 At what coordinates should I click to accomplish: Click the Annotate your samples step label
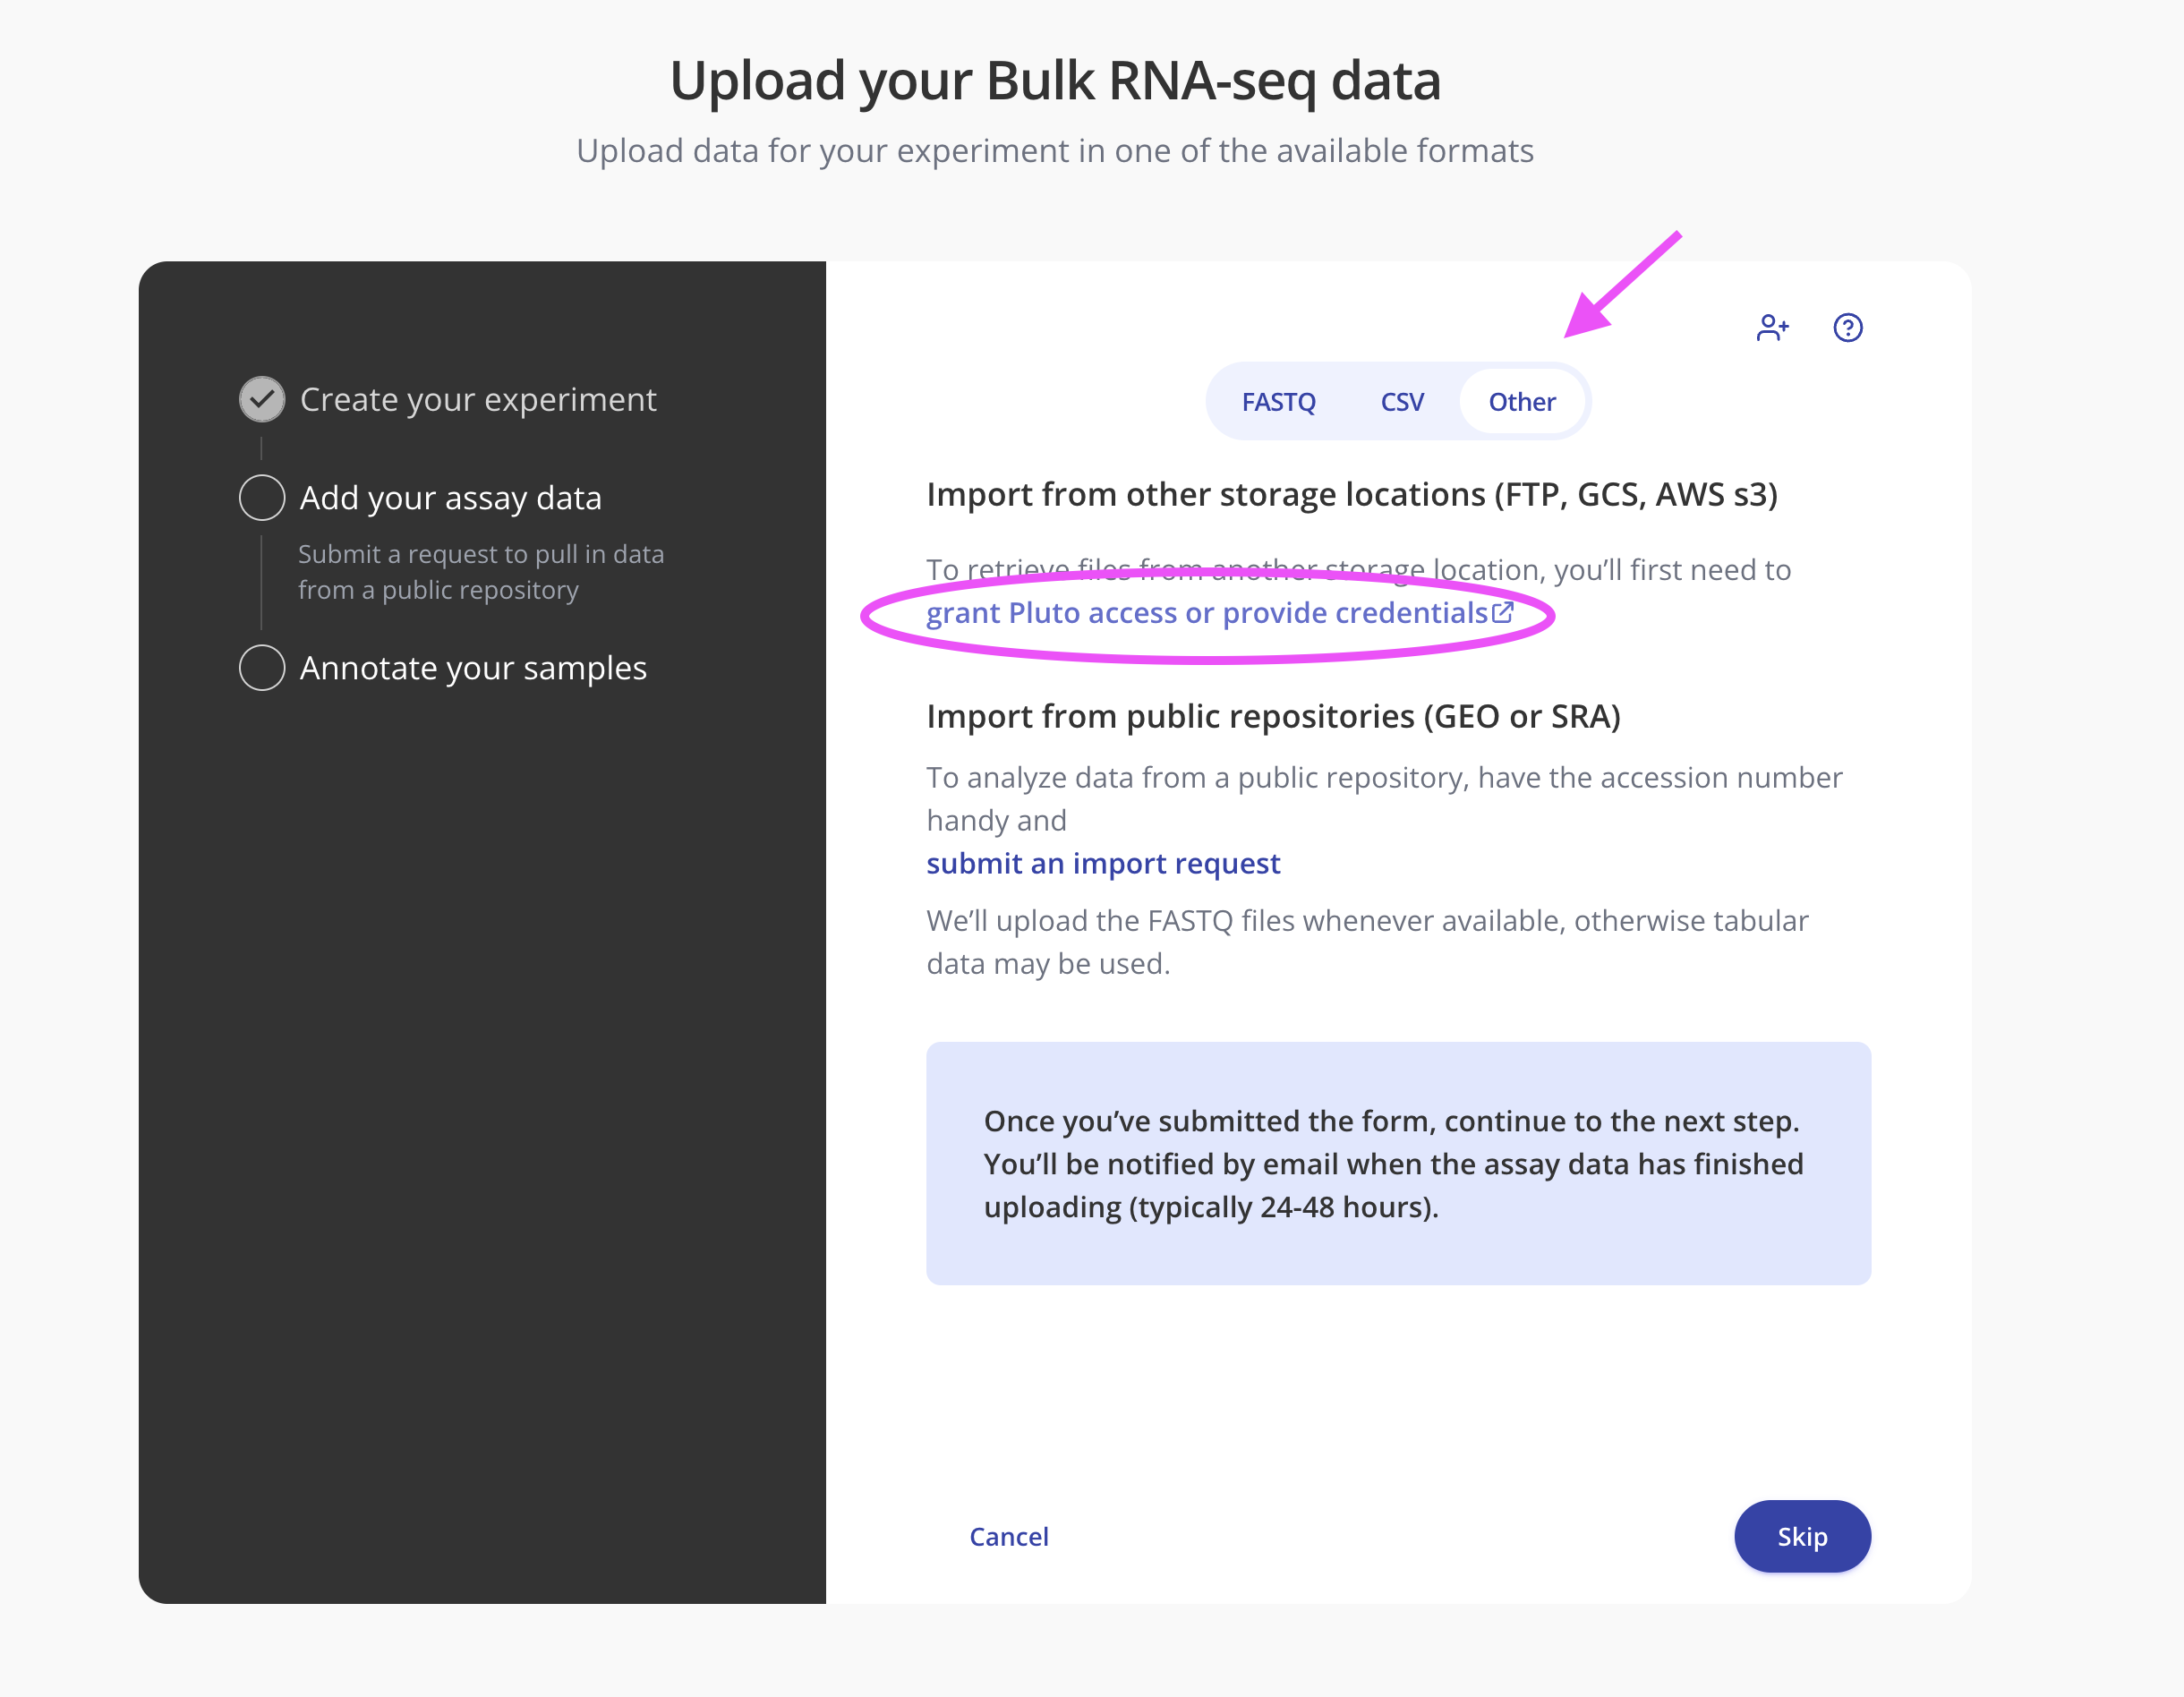point(473,668)
